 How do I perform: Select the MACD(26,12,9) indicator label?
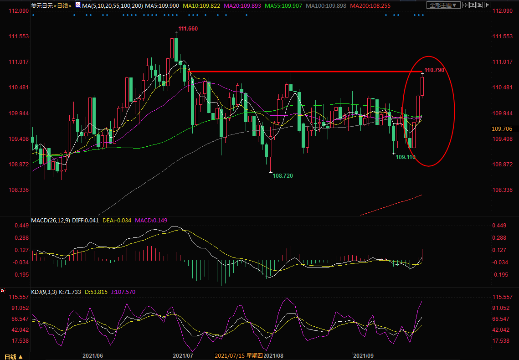[x=49, y=220]
